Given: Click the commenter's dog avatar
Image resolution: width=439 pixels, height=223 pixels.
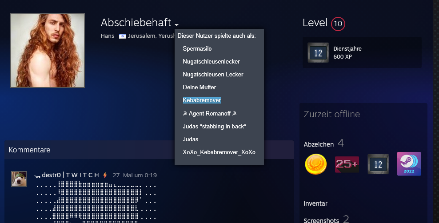Looking at the screenshot, I should tap(19, 179).
